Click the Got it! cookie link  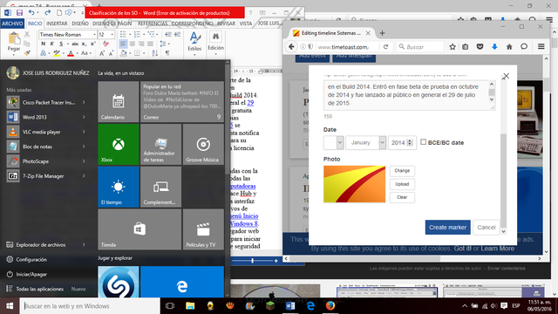pos(462,249)
